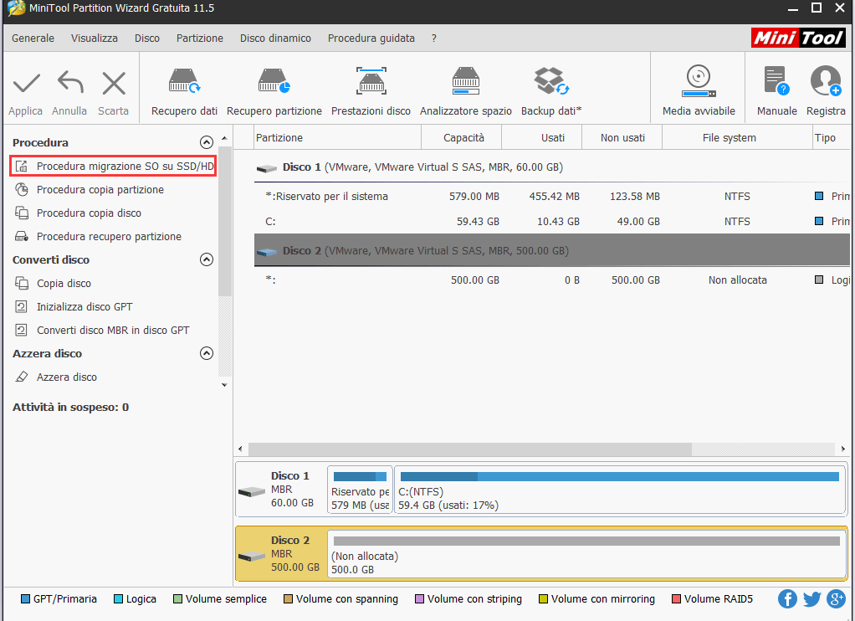Click the Applica checkmark button

[26, 92]
